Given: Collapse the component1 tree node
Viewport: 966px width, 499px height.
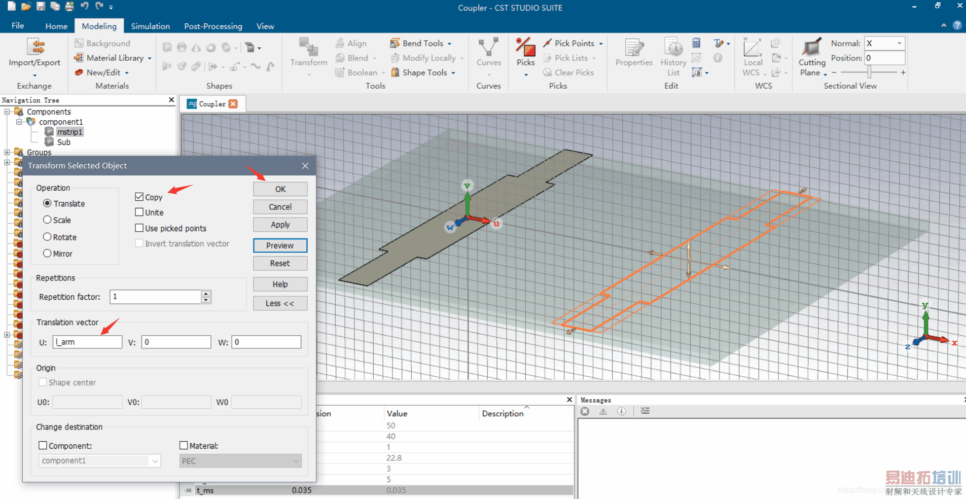Looking at the screenshot, I should pyautogui.click(x=19, y=122).
